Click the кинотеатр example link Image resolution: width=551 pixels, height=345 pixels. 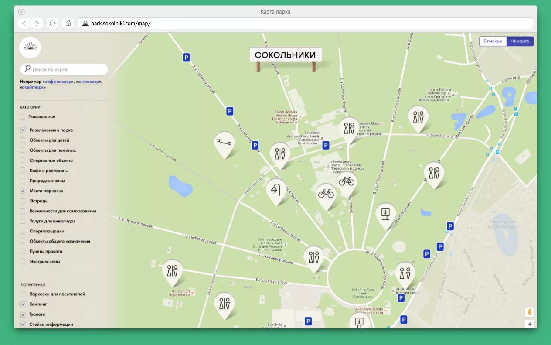(x=89, y=82)
